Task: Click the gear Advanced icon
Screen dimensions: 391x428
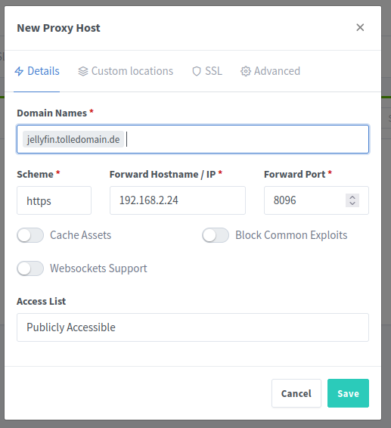Action: pos(246,71)
